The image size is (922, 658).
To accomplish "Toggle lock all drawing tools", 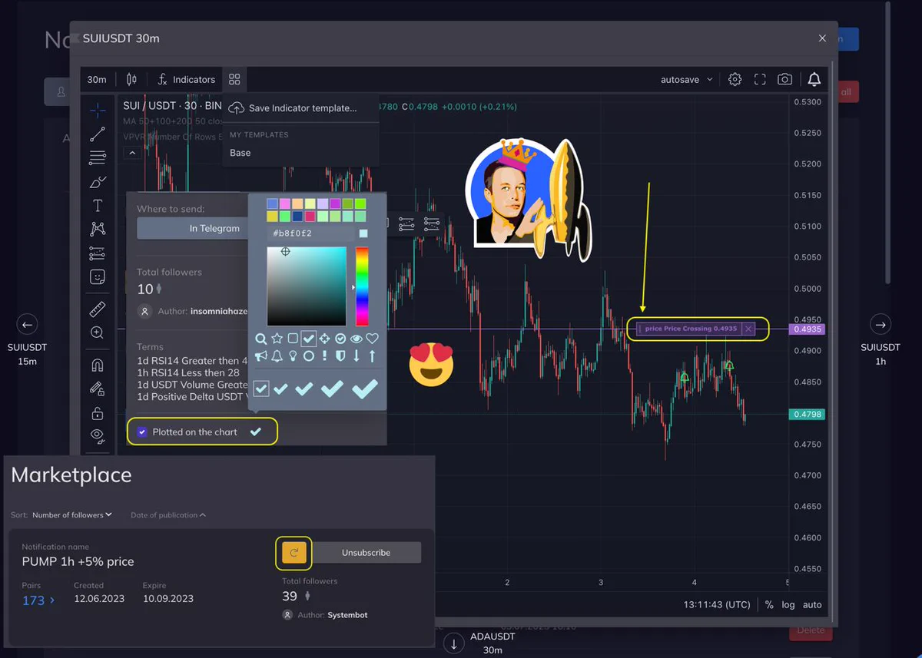I will pyautogui.click(x=98, y=413).
